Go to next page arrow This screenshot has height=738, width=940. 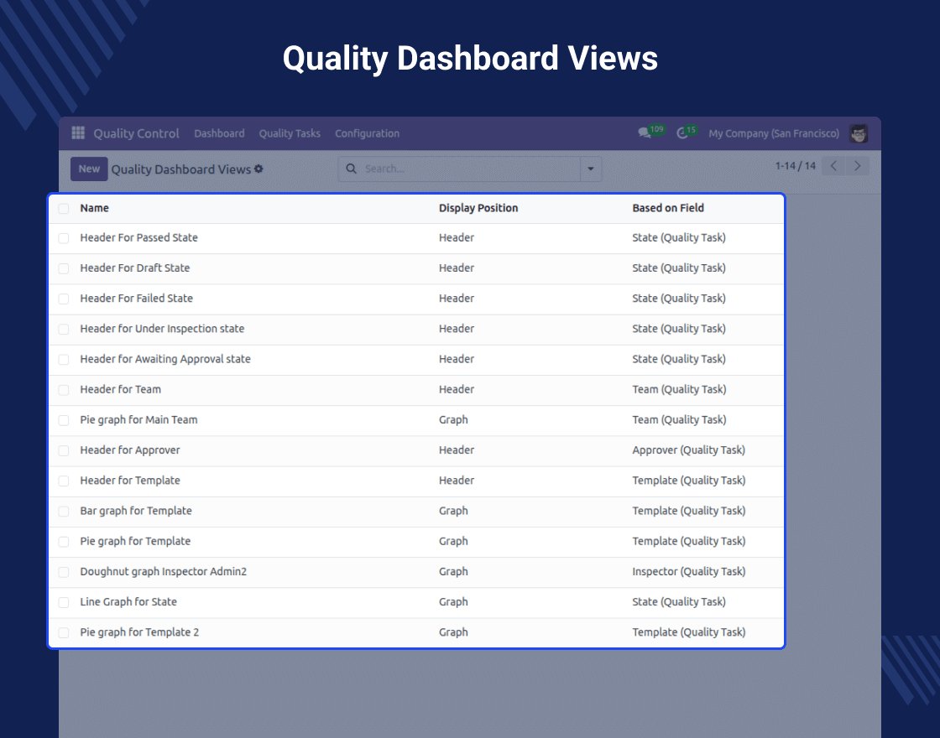[x=857, y=166]
